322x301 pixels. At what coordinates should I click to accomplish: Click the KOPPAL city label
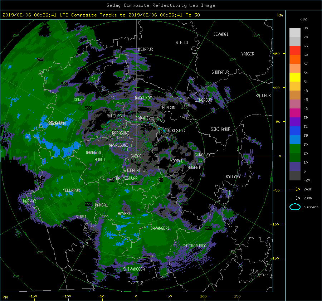pos(177,161)
